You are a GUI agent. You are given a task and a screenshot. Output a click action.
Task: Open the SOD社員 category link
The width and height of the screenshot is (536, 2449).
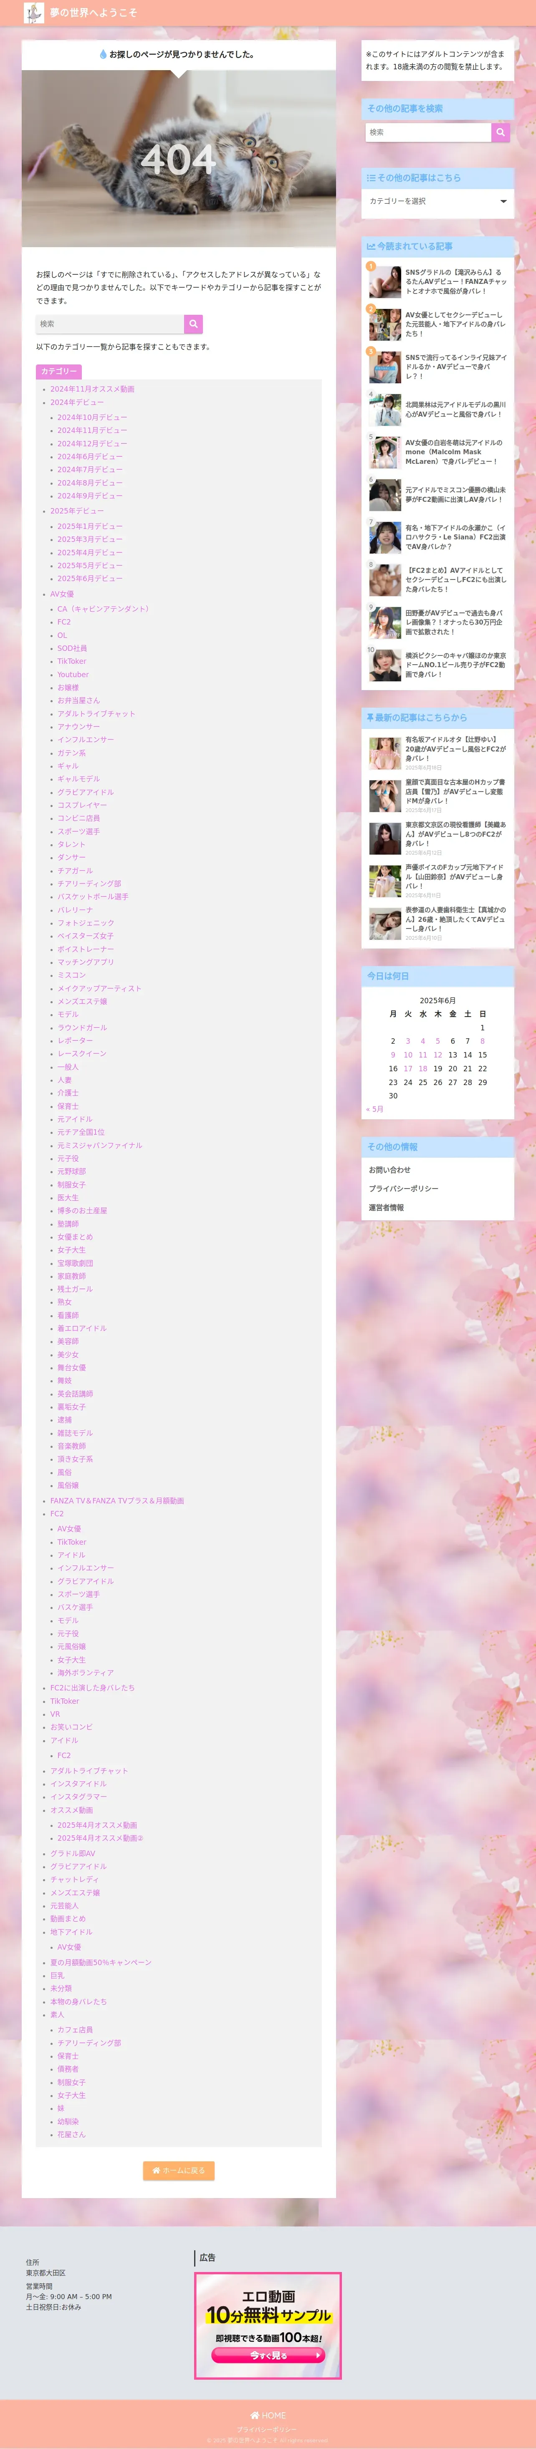click(72, 648)
